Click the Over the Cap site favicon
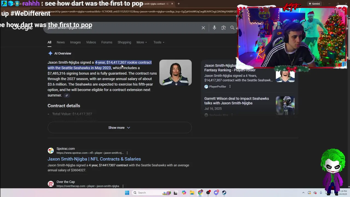The width and height of the screenshot is (350, 197). (x=51, y=184)
